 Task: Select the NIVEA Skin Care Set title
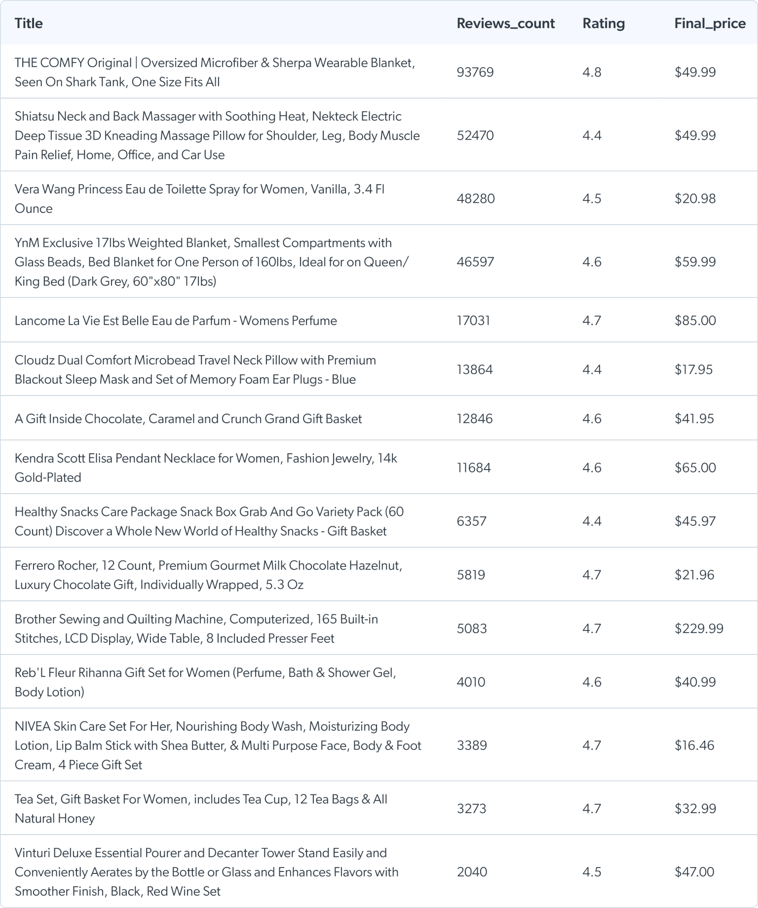[x=218, y=745]
